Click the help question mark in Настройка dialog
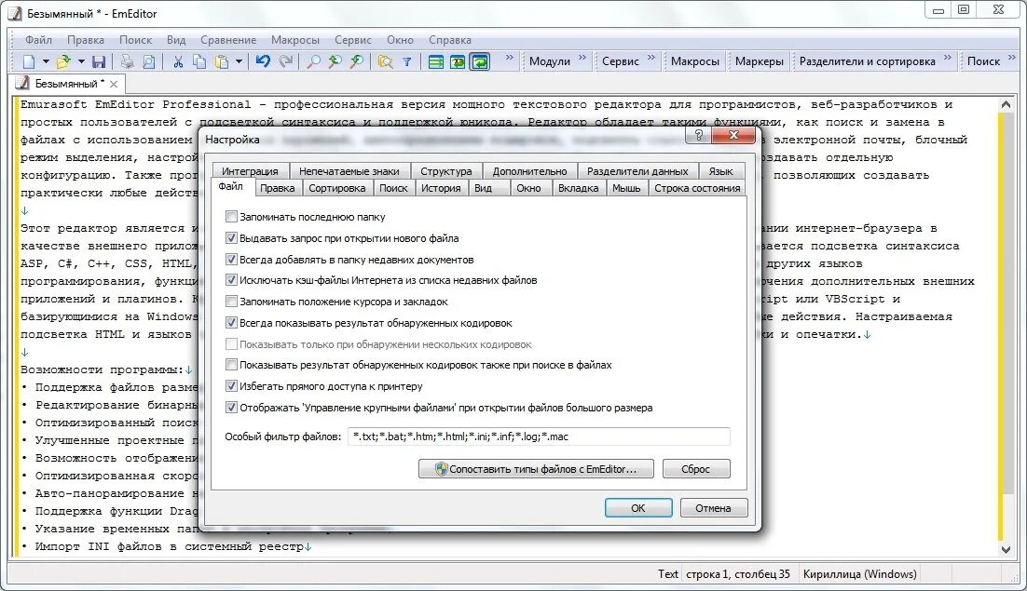 tap(698, 135)
